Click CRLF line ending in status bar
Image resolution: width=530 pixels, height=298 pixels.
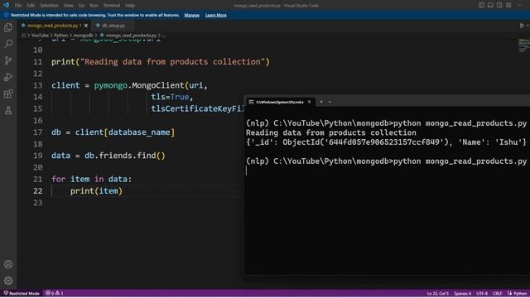[x=497, y=293]
